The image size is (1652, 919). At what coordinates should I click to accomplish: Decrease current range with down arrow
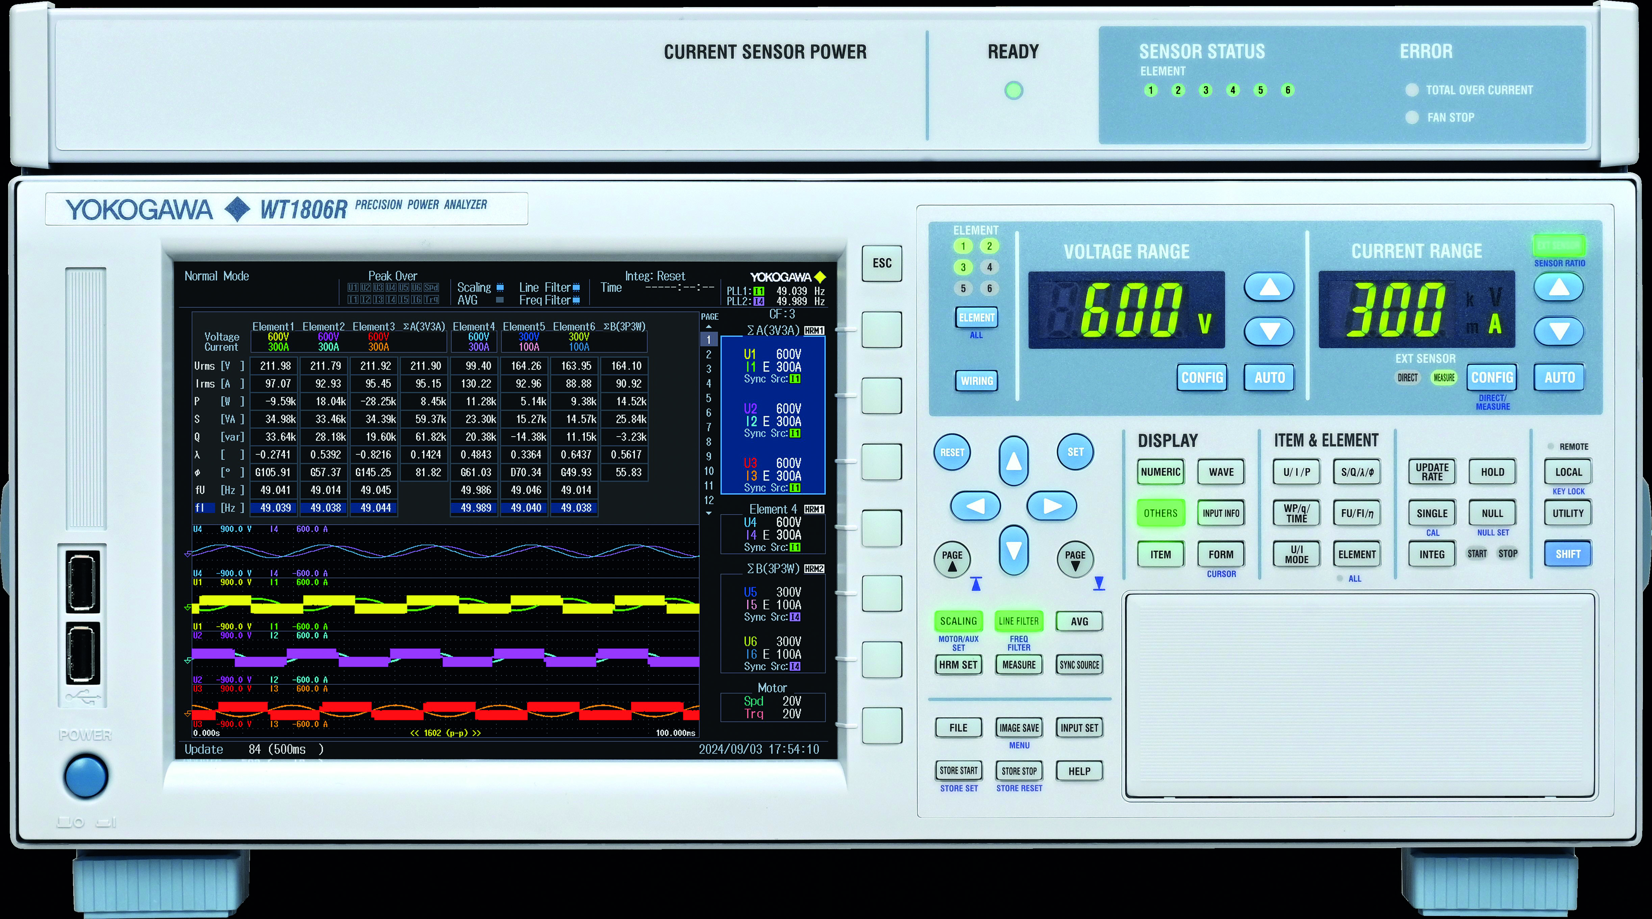1559,331
